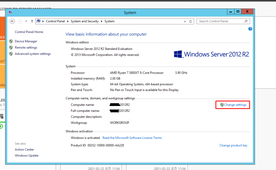
Task: Select System in the address breadcrumb
Action: [x=109, y=21]
